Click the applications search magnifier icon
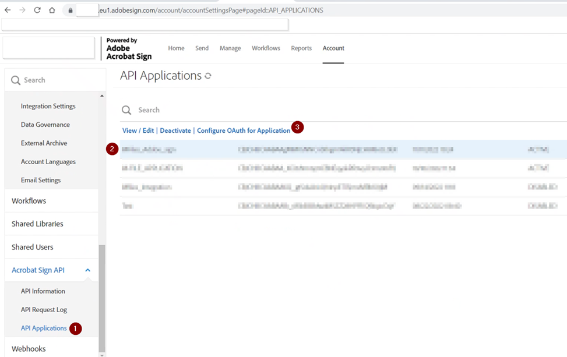This screenshot has width=567, height=357. pos(126,110)
